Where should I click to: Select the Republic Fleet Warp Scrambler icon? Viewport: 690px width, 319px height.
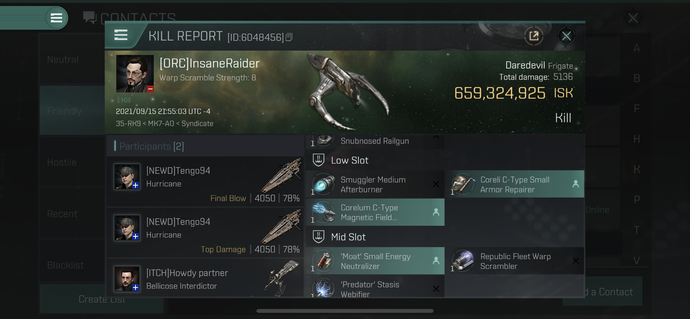point(463,261)
